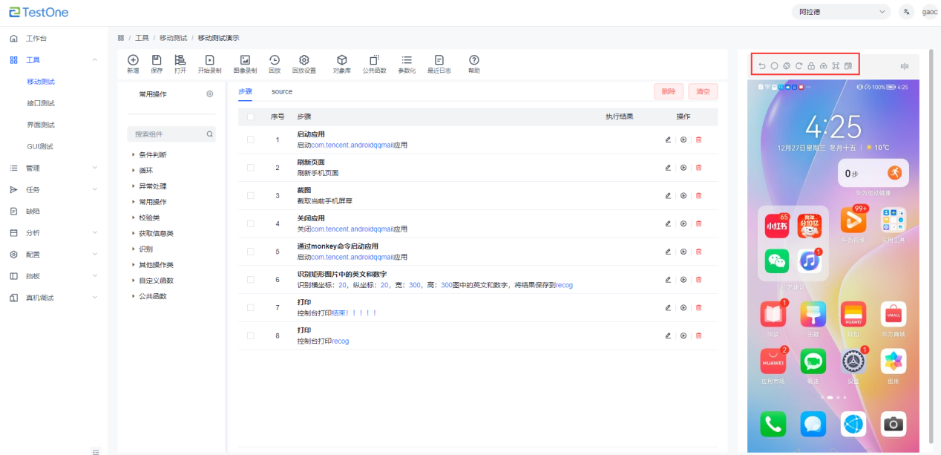Switch to the source tab
Viewport: 941px width, 455px height.
[x=282, y=91]
